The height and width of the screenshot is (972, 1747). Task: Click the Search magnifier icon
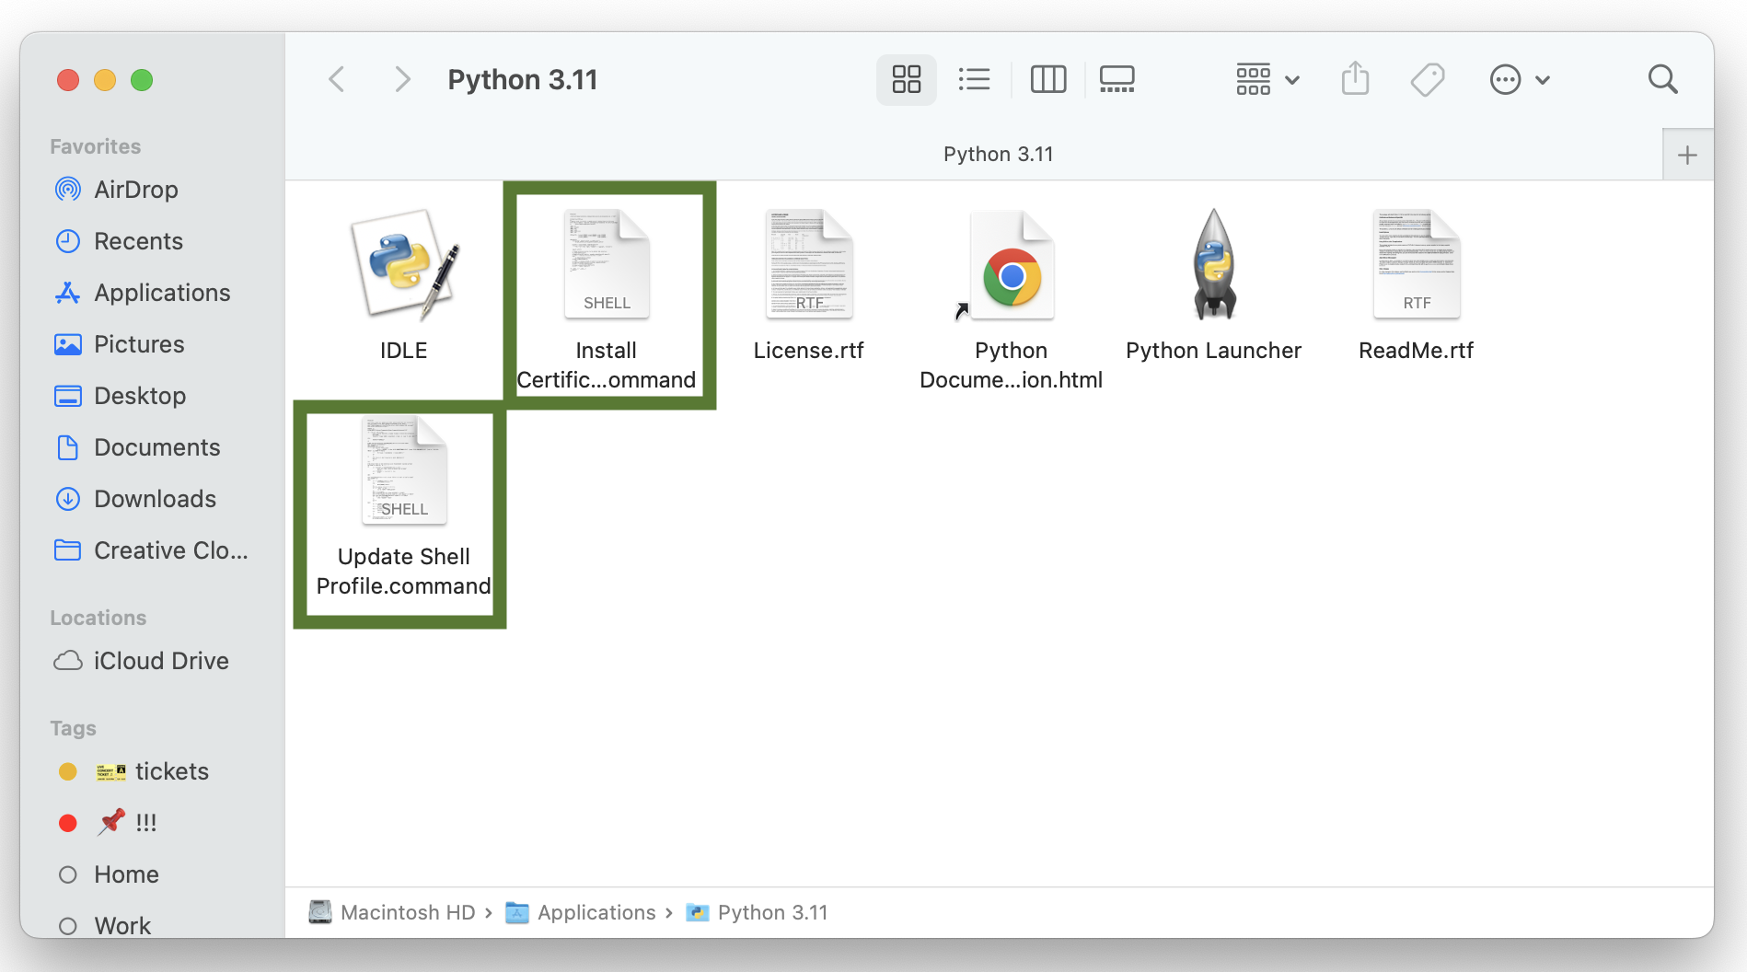(1662, 80)
